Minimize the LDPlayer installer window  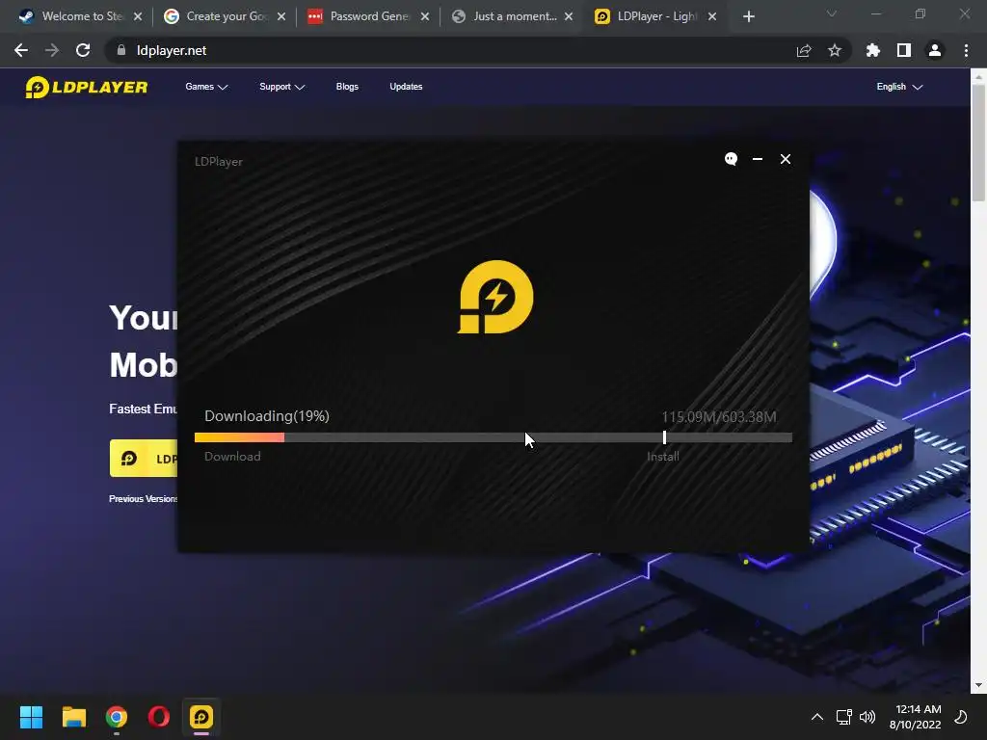758,159
